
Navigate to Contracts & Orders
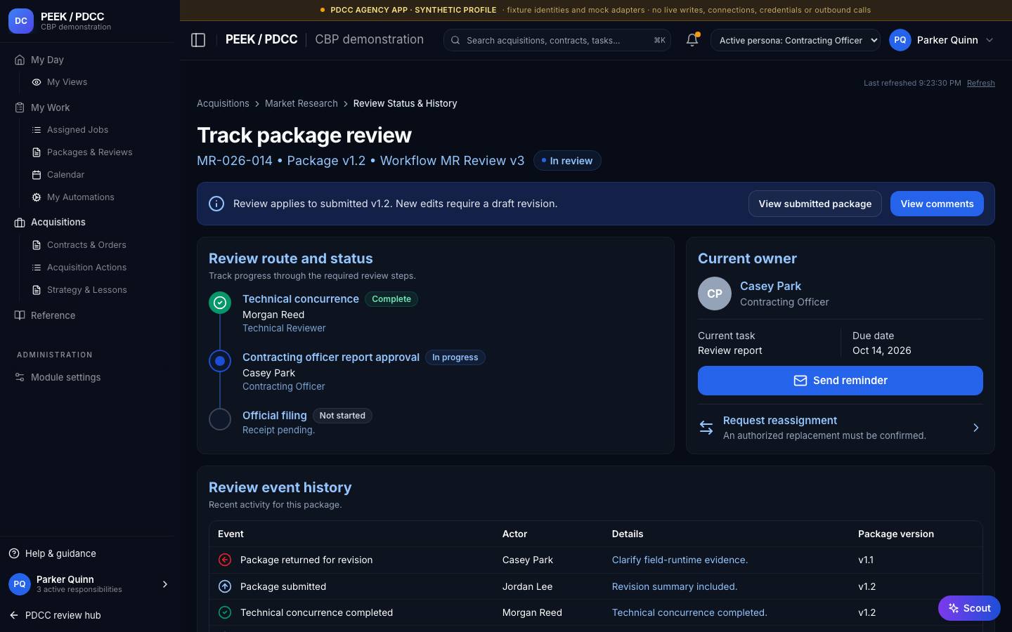pos(86,245)
